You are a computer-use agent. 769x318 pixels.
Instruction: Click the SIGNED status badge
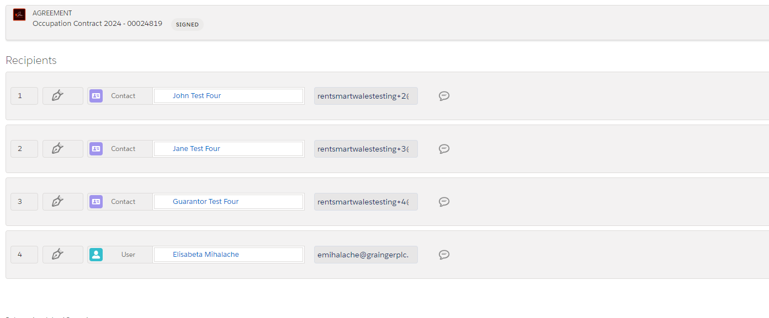[x=187, y=24]
